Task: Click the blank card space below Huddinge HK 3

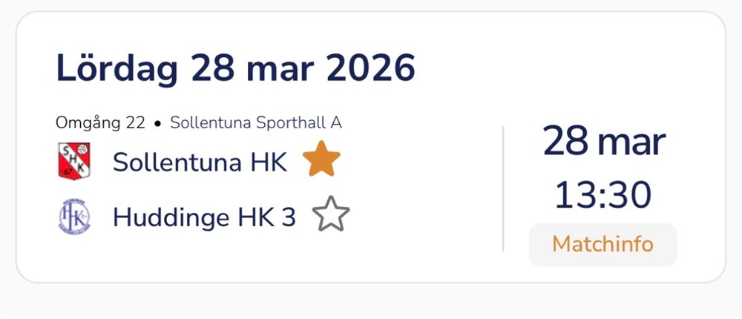Action: pyautogui.click(x=223, y=258)
